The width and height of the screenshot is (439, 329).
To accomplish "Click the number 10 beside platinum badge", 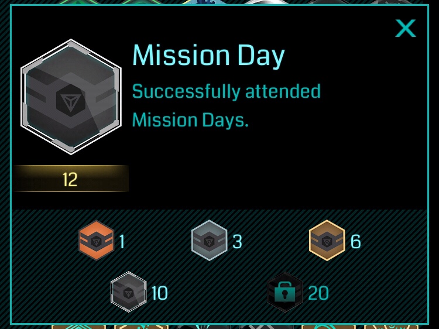I will click(x=159, y=293).
